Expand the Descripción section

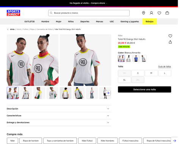point(59,109)
